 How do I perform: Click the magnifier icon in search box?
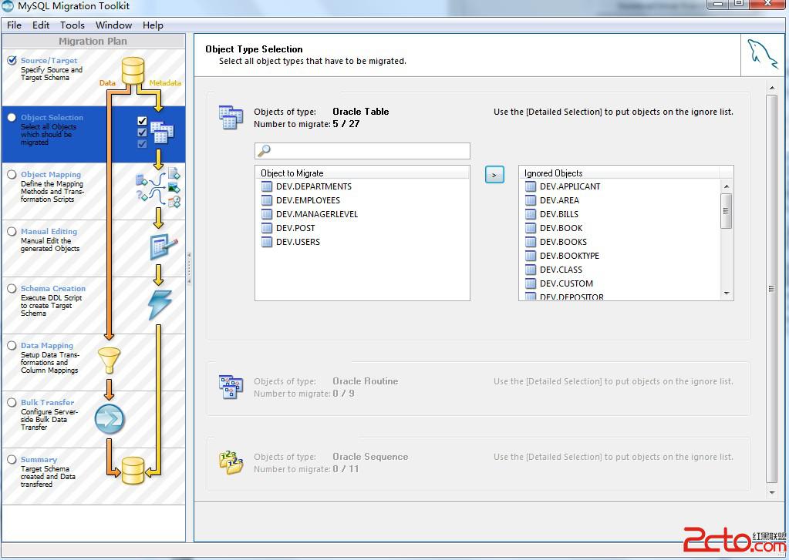coord(264,150)
